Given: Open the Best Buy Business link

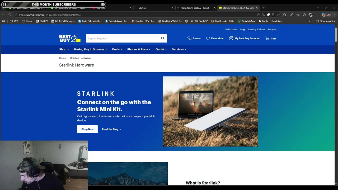Looking at the screenshot, I should [256, 30].
